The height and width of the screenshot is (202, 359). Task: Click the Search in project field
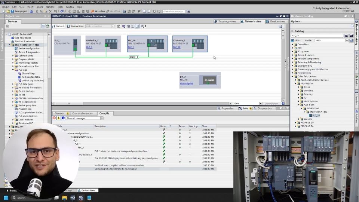click(x=174, y=11)
